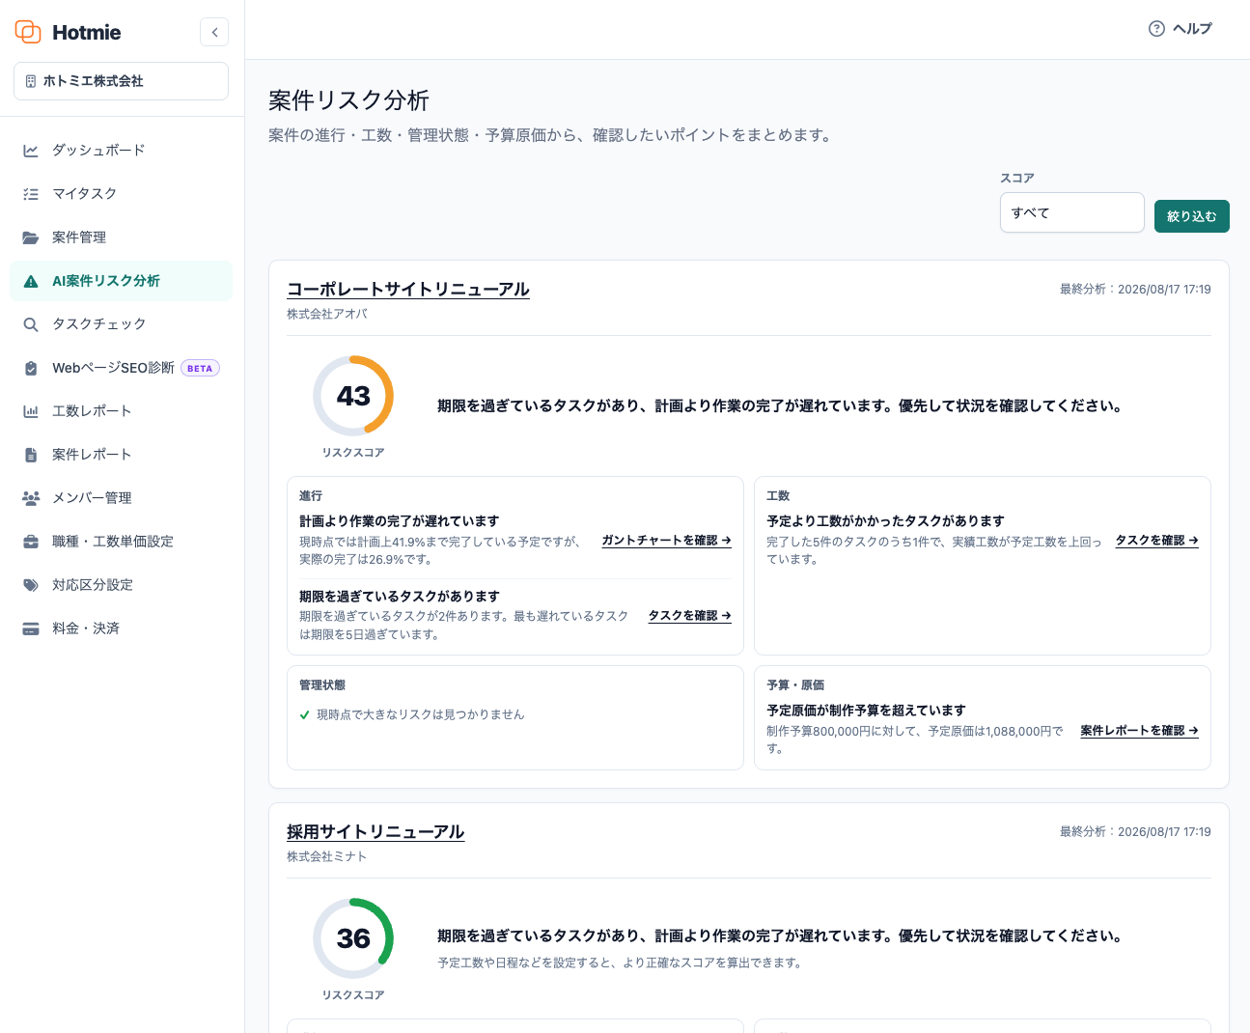Screen dimensions: 1250x1033
Task: Select the AI案件リスク分析 menu item
Action: point(121,281)
